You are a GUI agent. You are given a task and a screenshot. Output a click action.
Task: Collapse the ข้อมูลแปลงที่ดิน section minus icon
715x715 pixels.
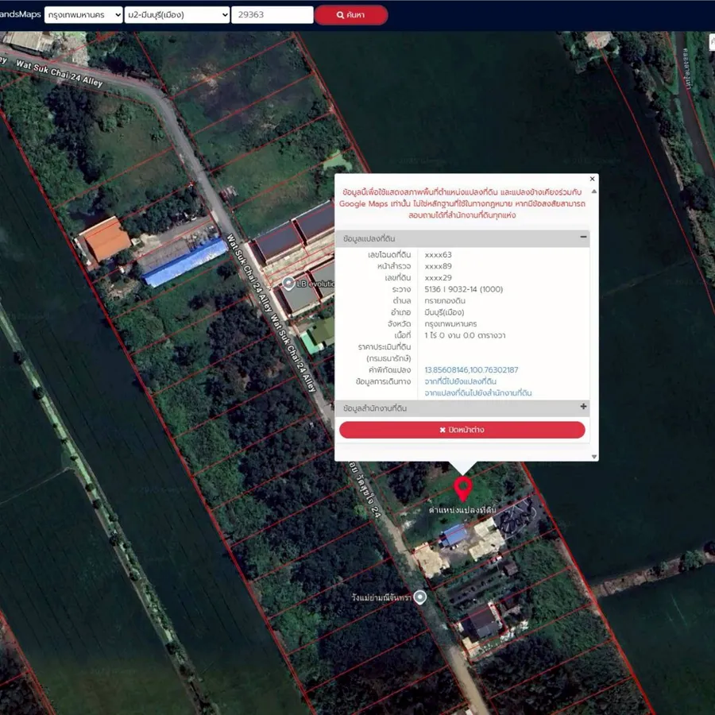click(583, 238)
